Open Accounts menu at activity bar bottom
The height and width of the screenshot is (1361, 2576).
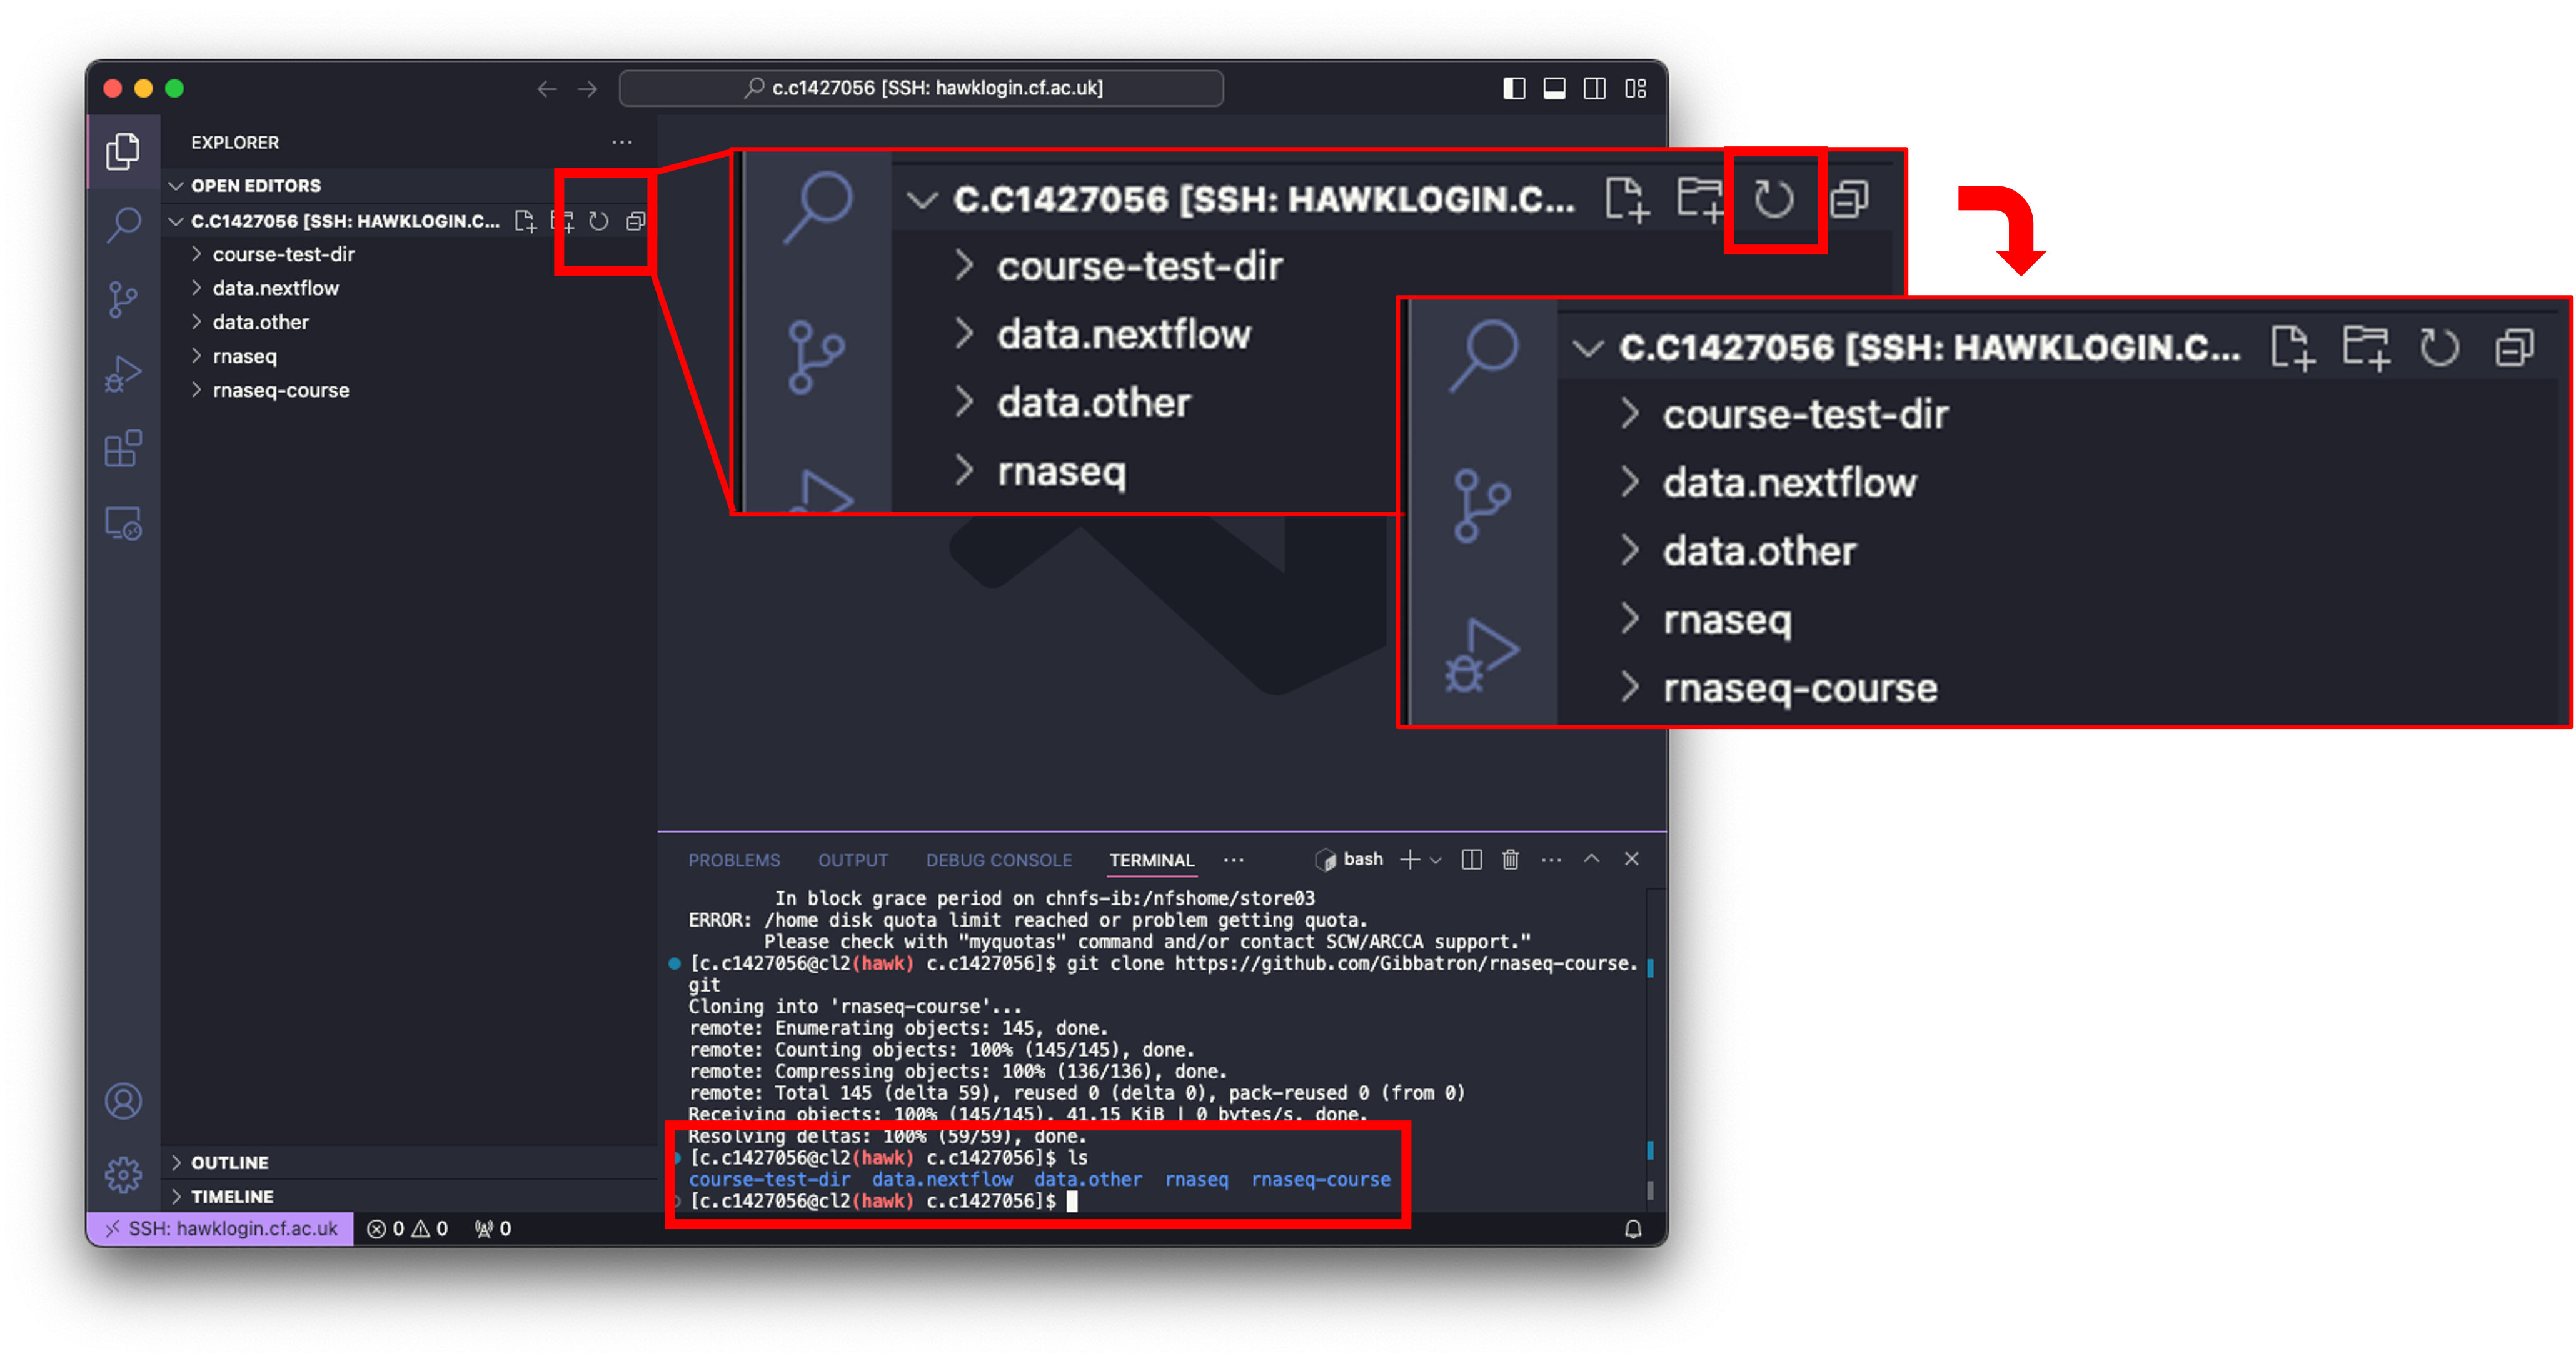pyautogui.click(x=123, y=1101)
